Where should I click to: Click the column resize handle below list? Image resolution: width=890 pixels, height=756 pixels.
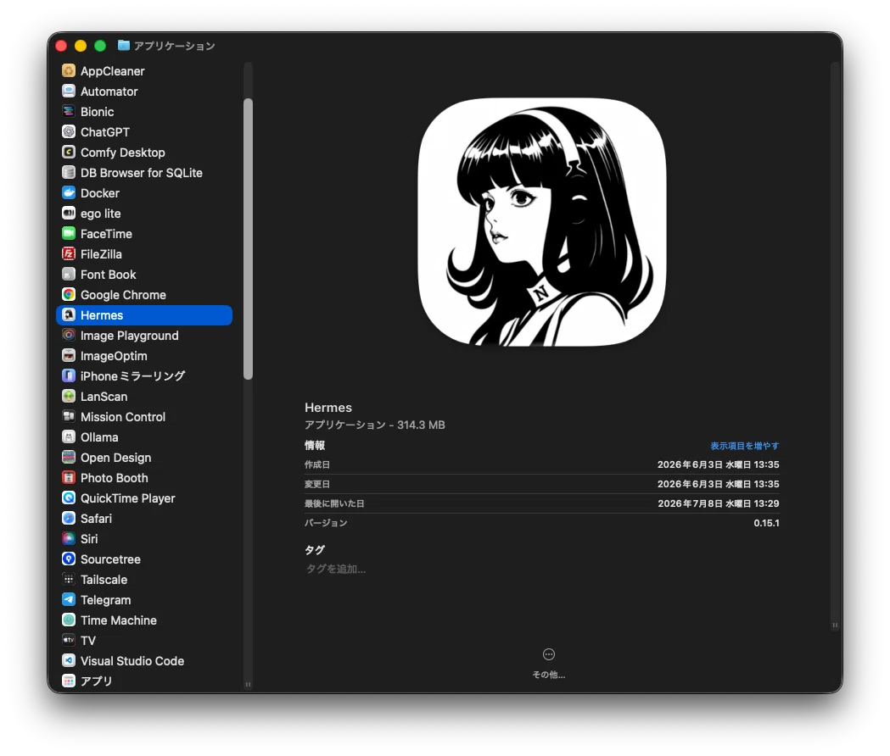(x=248, y=685)
